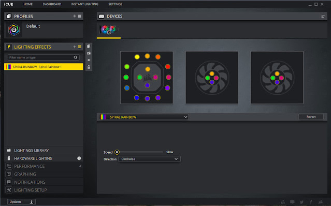Click the Default profile name
Screen dimensions: 331x206
pyautogui.click(x=33, y=26)
